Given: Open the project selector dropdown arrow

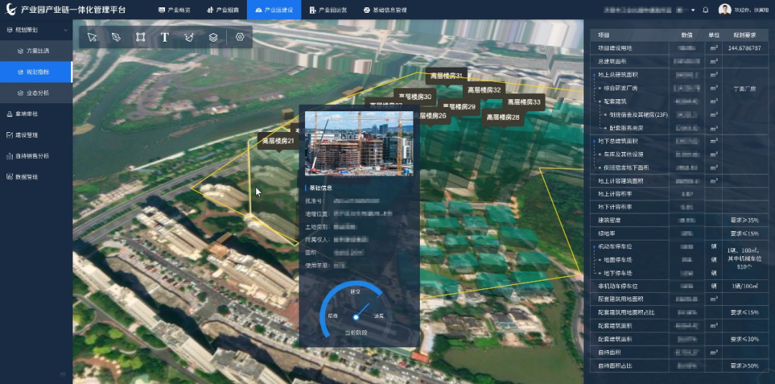Looking at the screenshot, I should coord(692,10).
